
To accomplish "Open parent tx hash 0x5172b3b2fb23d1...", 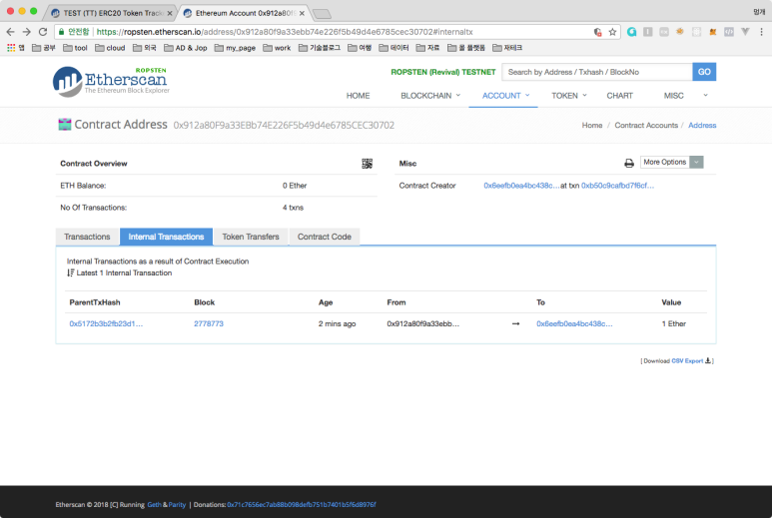I will pos(106,323).
